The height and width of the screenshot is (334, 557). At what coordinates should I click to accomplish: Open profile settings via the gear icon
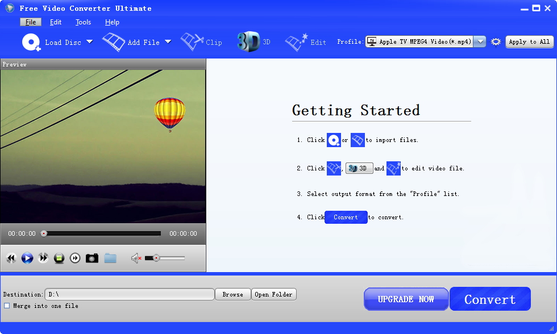pos(495,41)
